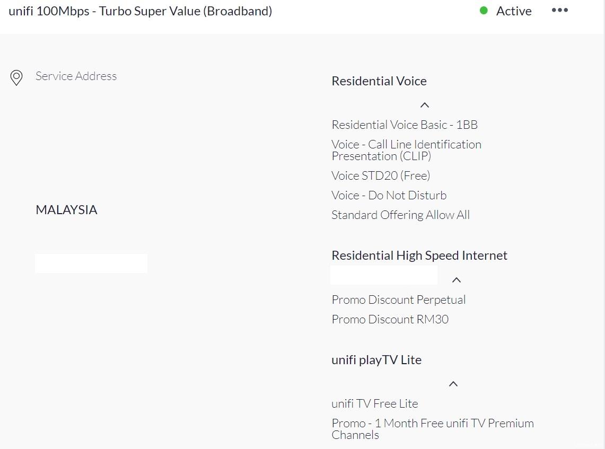This screenshot has height=449, width=605.
Task: Collapse the Residential High Speed Internet chevron
Action: [456, 280]
